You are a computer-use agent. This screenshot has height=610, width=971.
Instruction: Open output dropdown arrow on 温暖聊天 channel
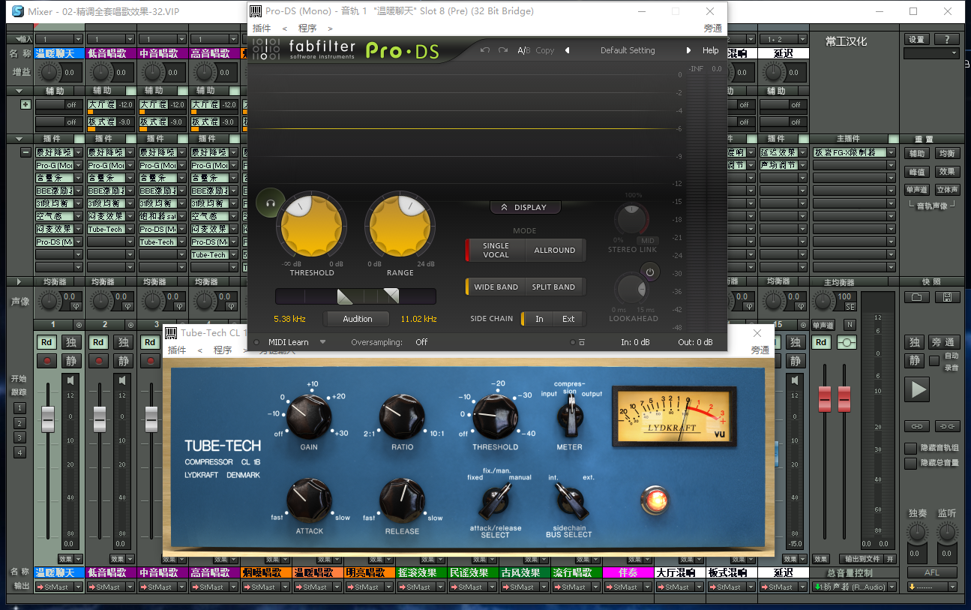[78, 587]
